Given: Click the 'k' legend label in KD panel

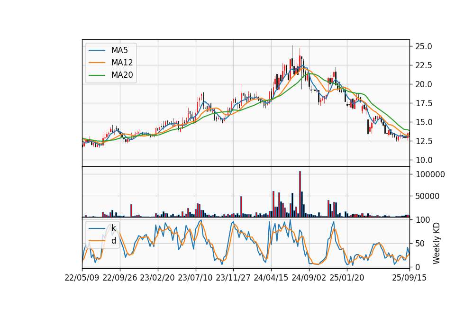Looking at the screenshot, I should (113, 228).
